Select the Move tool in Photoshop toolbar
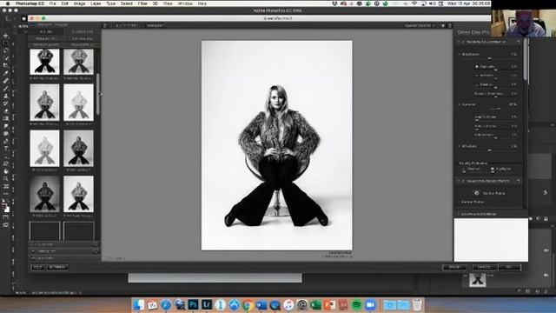Image resolution: width=556 pixels, height=313 pixels. (x=6, y=36)
